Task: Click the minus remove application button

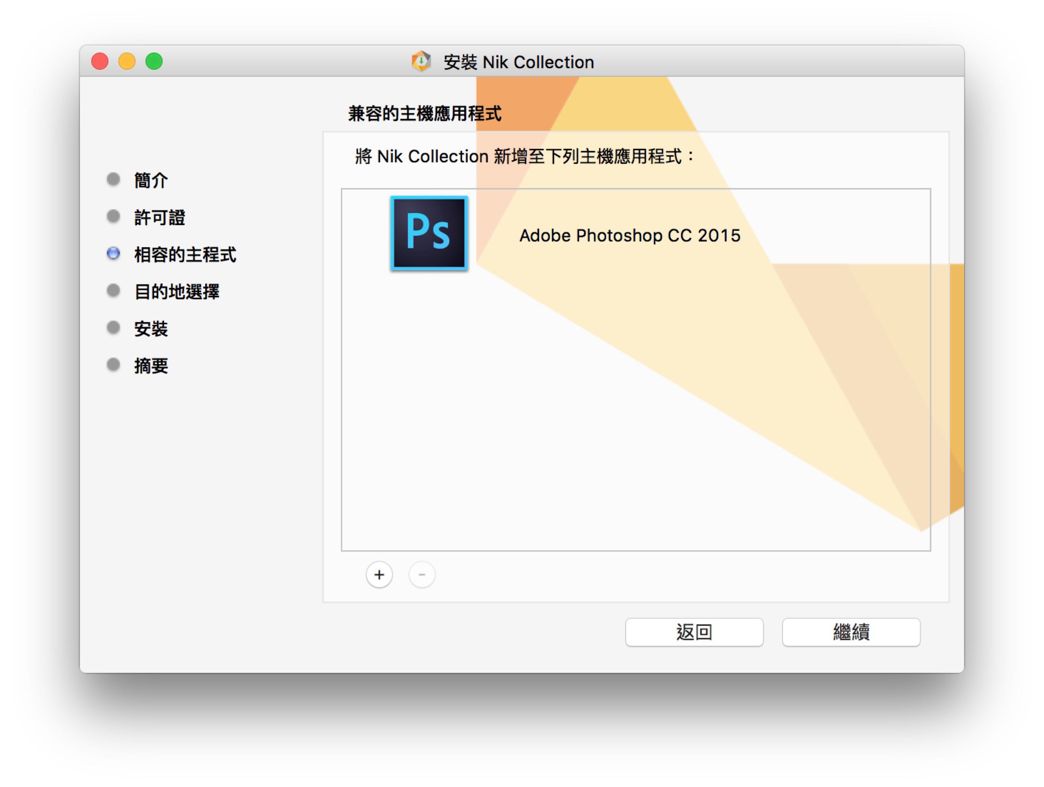Action: pyautogui.click(x=421, y=575)
